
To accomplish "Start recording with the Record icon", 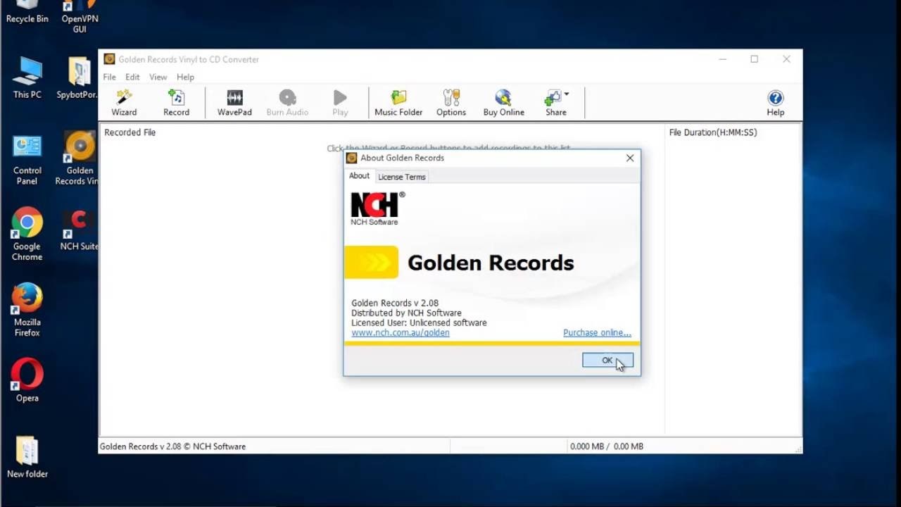I will pos(176,103).
